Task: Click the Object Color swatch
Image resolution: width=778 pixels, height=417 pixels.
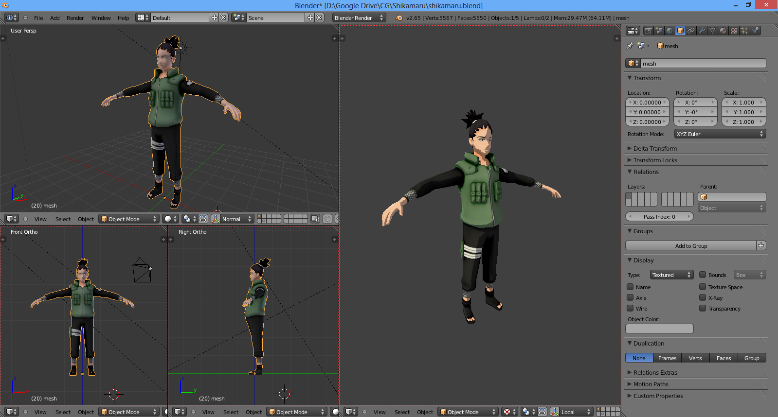Action: pyautogui.click(x=659, y=329)
